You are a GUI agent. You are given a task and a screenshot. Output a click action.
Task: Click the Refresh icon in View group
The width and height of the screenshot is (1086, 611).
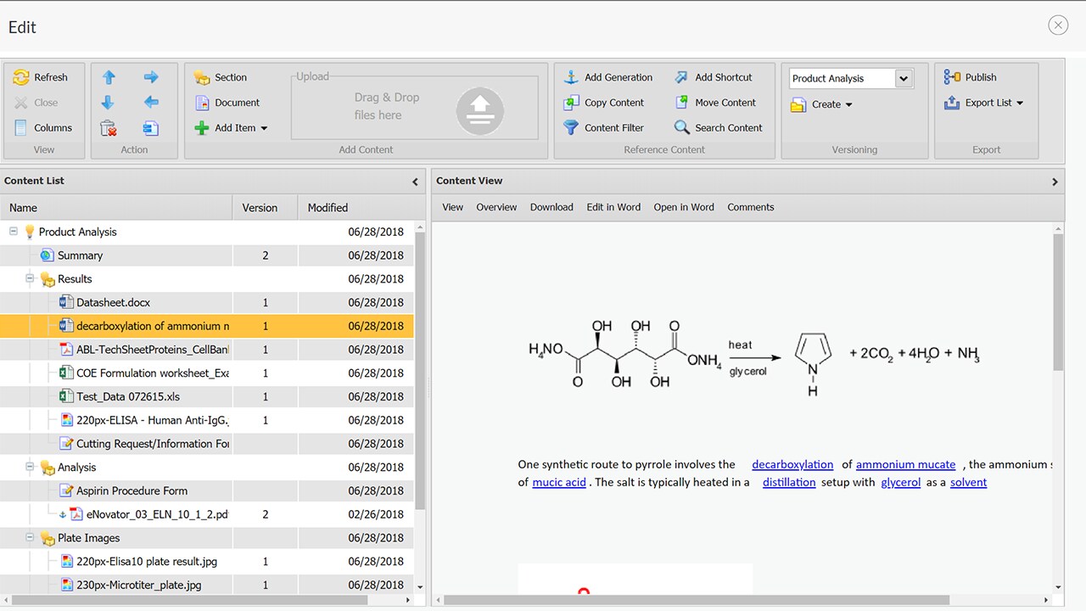(21, 77)
